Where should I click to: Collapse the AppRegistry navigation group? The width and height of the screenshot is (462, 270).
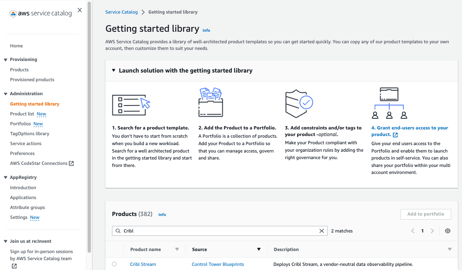coord(5,178)
